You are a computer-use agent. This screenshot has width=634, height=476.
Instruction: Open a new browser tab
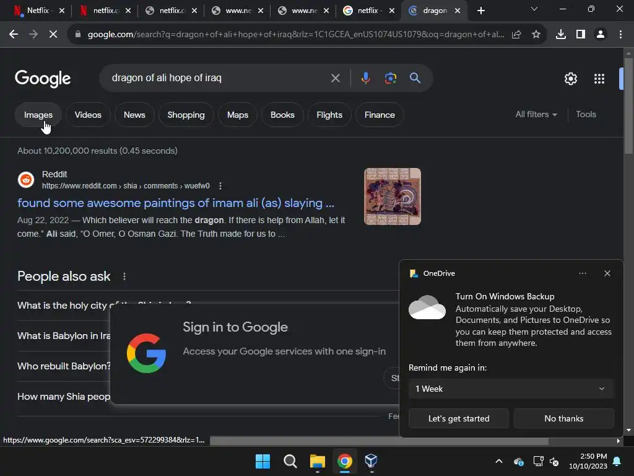pyautogui.click(x=480, y=11)
